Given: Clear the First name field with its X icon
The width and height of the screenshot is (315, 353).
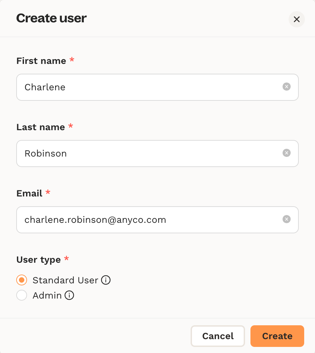Looking at the screenshot, I should click(x=286, y=87).
